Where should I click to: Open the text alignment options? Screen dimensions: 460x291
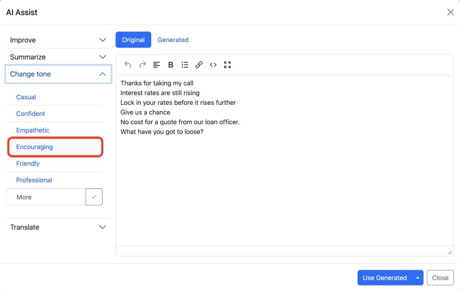pyautogui.click(x=156, y=65)
